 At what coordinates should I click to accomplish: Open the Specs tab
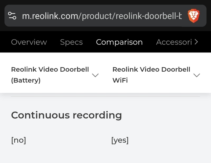pos(71,42)
